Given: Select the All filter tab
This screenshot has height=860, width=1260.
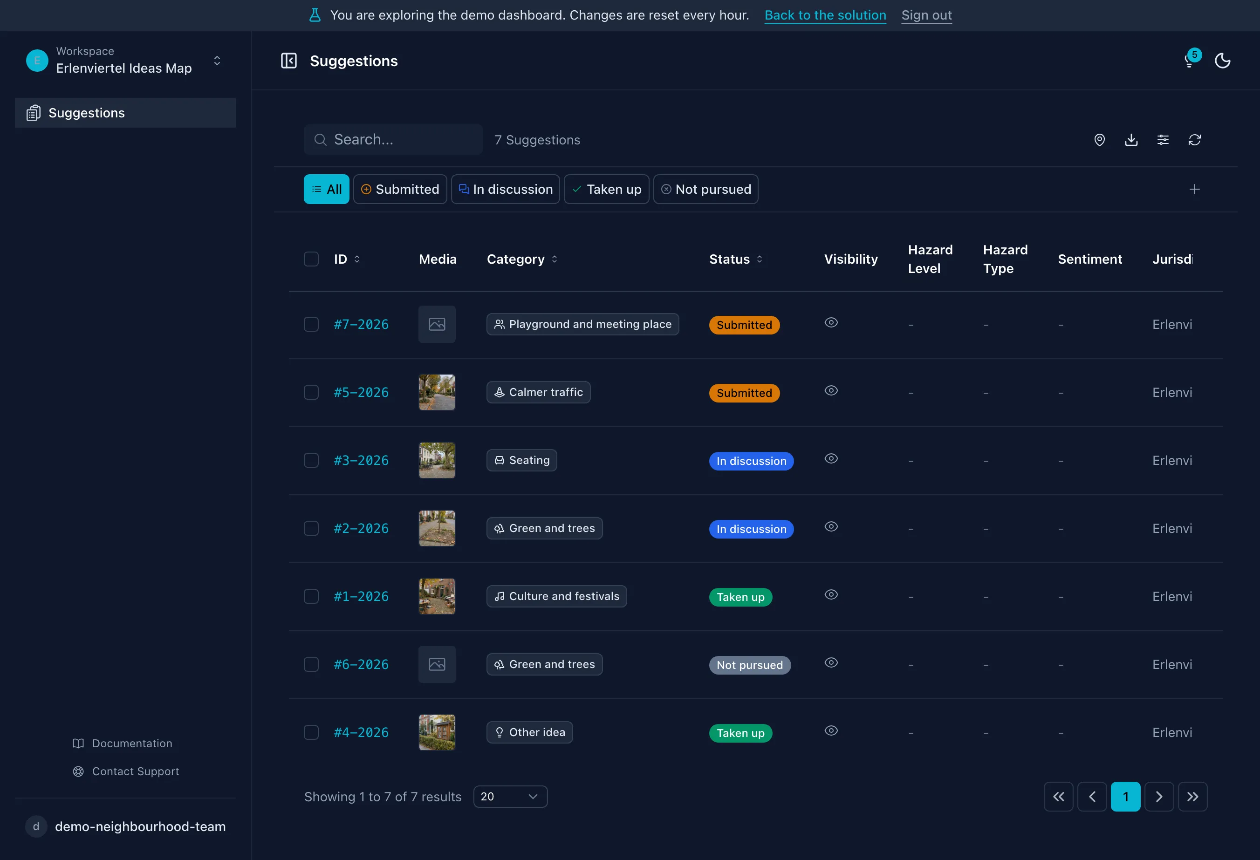Looking at the screenshot, I should coord(326,189).
